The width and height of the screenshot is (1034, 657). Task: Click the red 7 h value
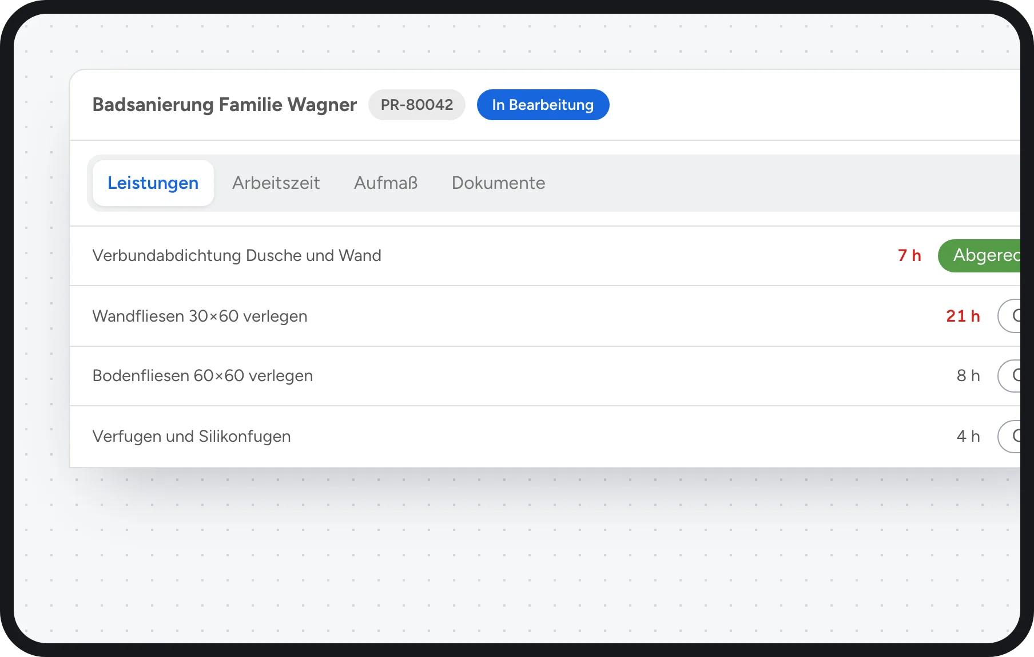pos(909,256)
